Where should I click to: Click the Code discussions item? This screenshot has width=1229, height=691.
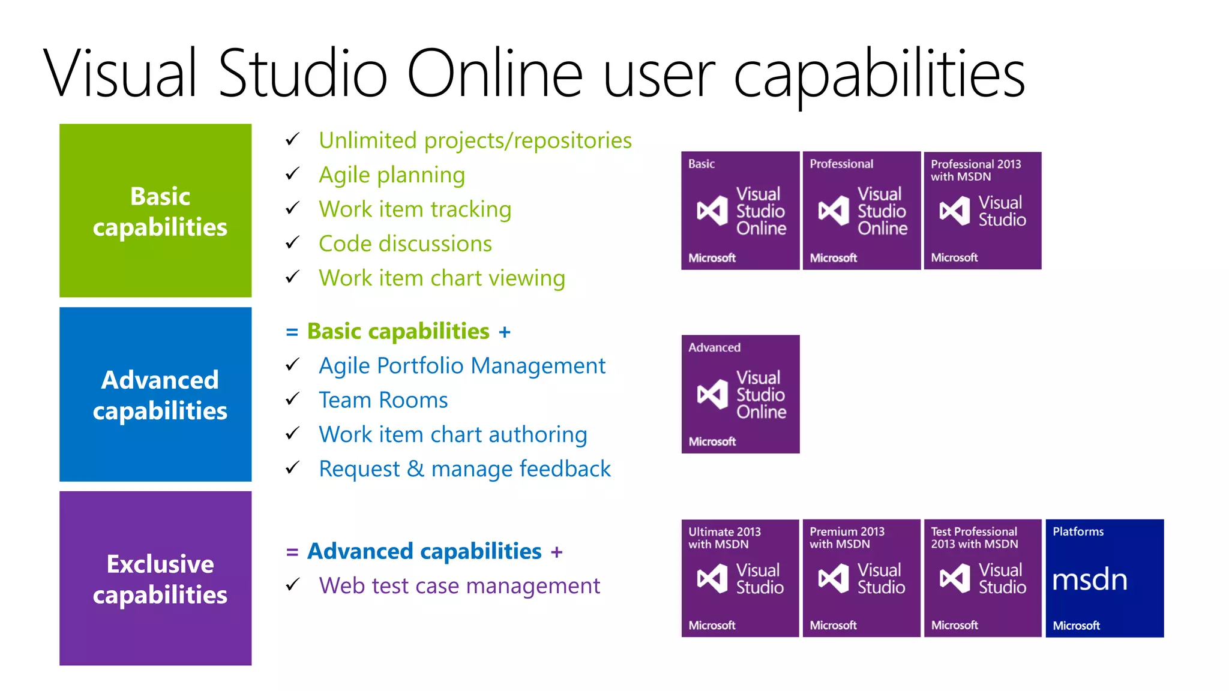405,244
